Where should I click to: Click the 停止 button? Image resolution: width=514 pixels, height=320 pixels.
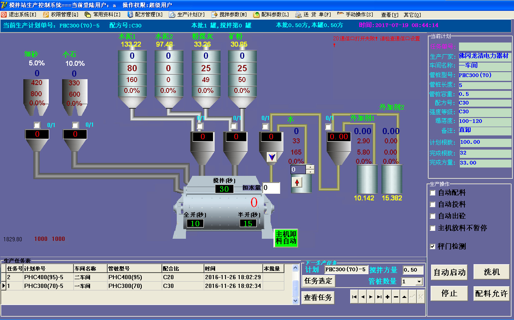point(449,293)
